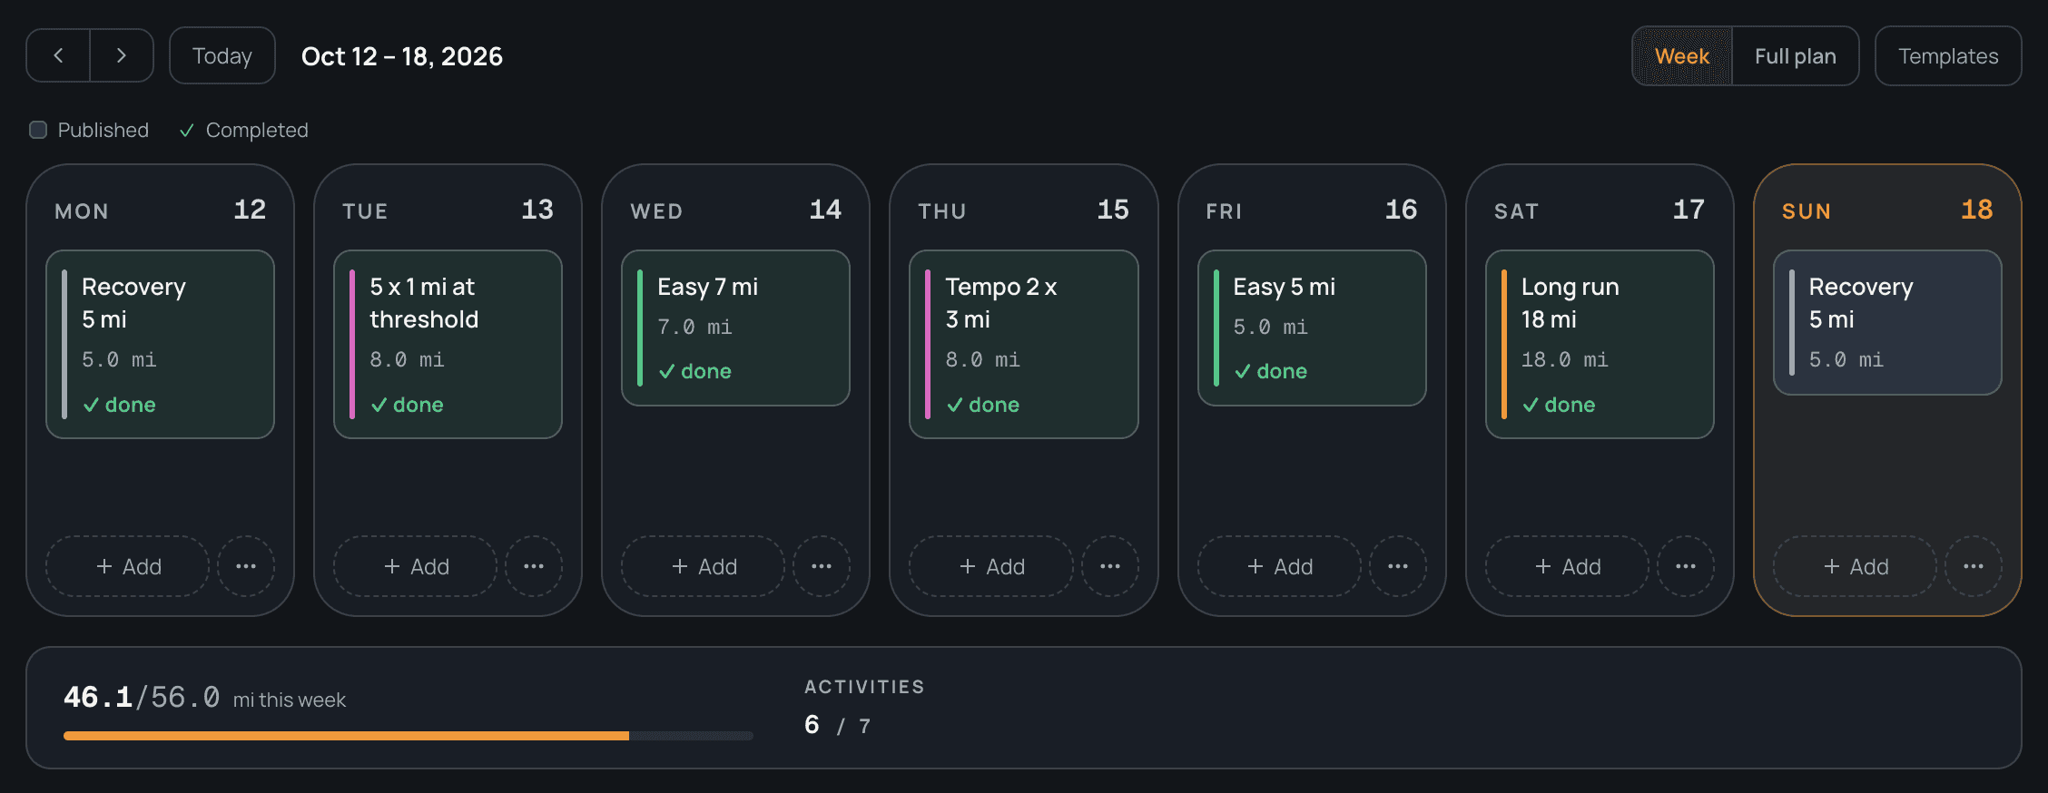Click done status on Easy 7 mi card
This screenshot has height=793, width=2048.
(x=694, y=371)
